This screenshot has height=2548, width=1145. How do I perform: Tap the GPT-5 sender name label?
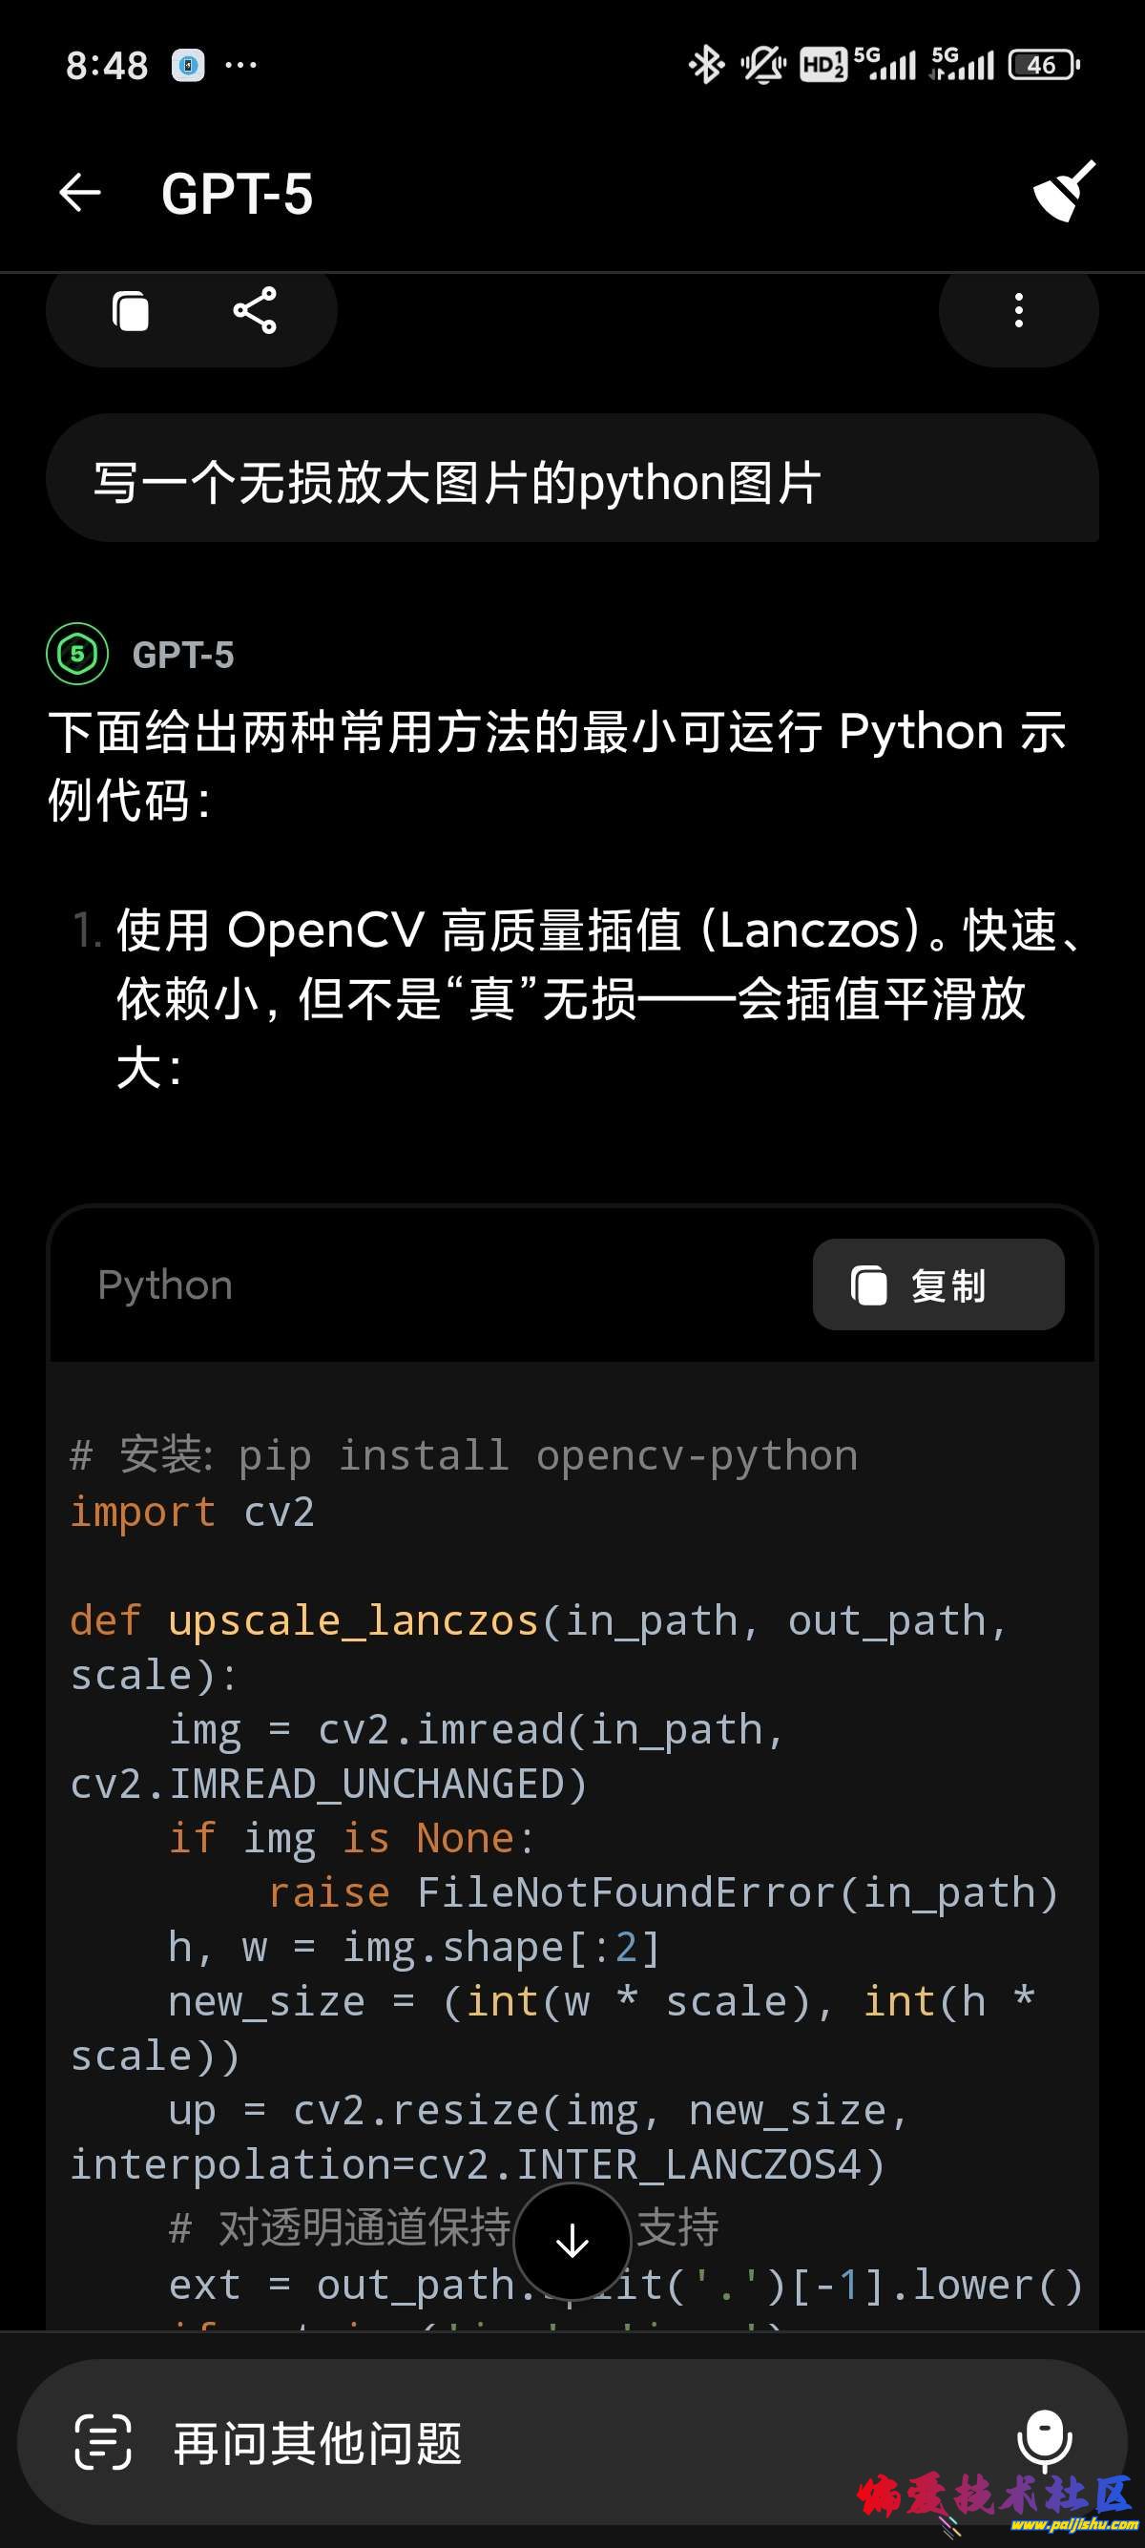183,655
